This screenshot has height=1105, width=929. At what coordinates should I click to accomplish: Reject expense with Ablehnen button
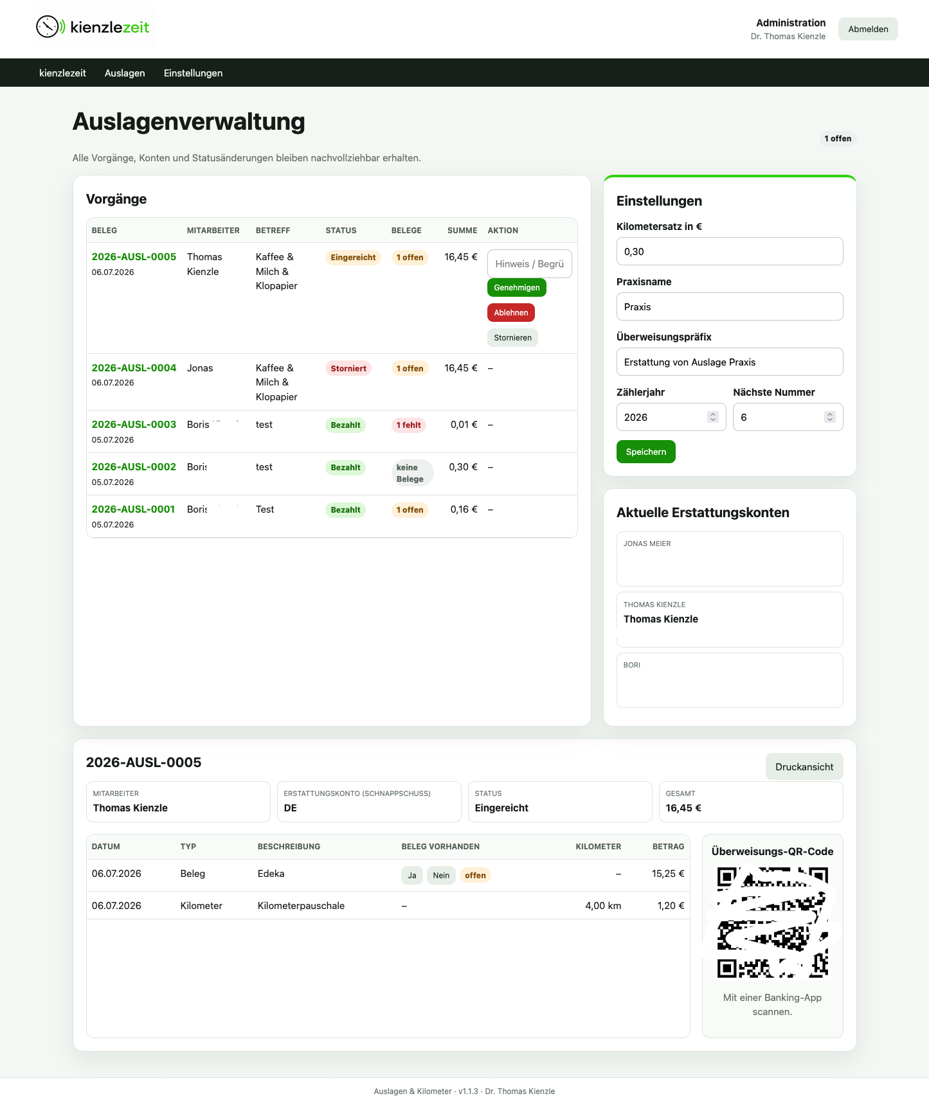(x=511, y=313)
